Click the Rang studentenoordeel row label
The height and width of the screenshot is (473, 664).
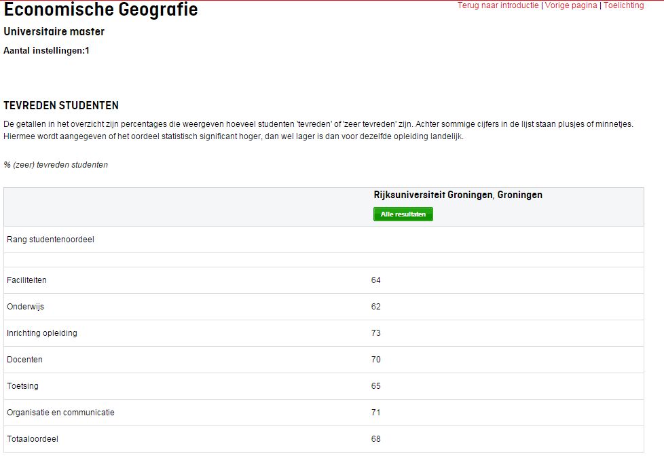pyautogui.click(x=50, y=240)
